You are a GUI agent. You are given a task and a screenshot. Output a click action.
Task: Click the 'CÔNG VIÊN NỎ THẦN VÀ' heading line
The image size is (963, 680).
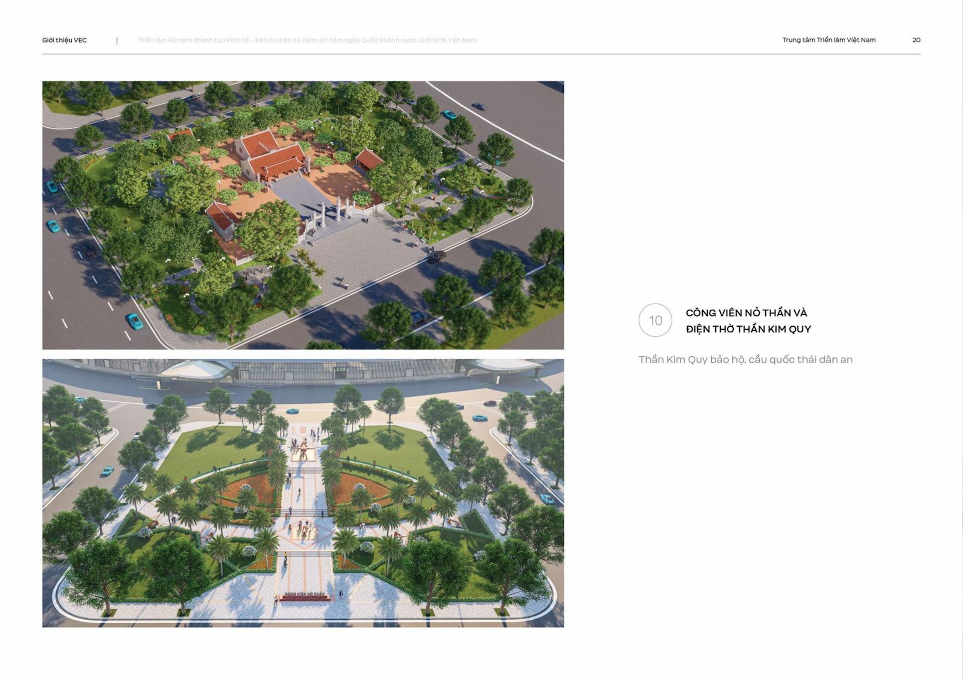746,313
